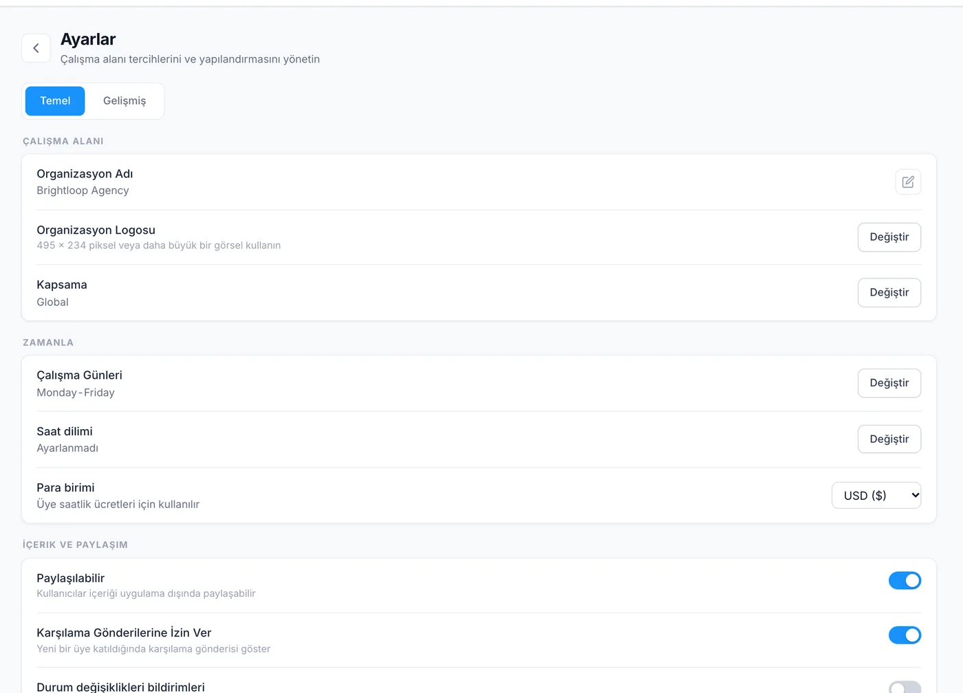Change the Kapsama setting via Değiştir

(889, 293)
